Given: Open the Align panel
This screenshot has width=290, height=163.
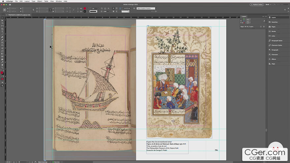Looking at the screenshot, I should [278, 64].
